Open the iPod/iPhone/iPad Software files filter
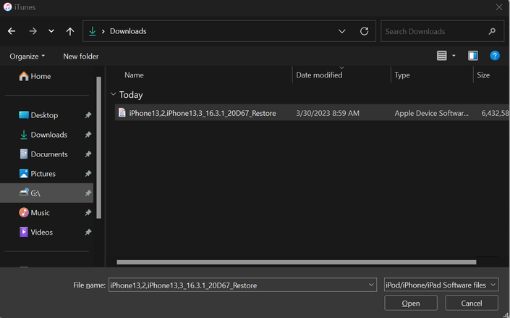 pos(441,285)
